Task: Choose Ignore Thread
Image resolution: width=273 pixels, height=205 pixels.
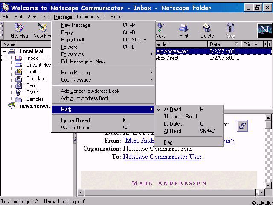Action: coord(103,120)
